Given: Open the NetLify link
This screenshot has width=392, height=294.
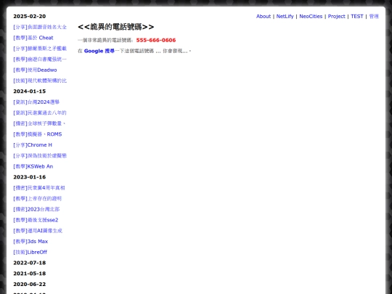Looking at the screenshot, I should coord(285,16).
